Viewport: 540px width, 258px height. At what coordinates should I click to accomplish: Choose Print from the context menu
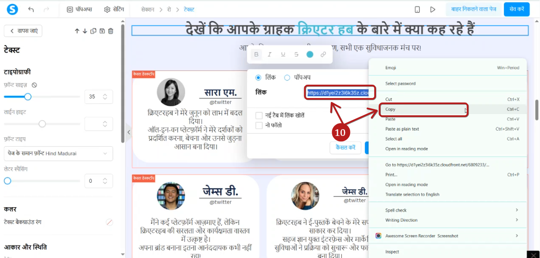(x=448, y=175)
